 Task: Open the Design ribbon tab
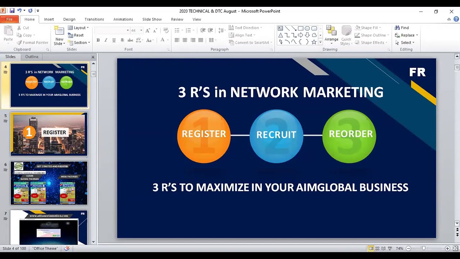(x=69, y=19)
